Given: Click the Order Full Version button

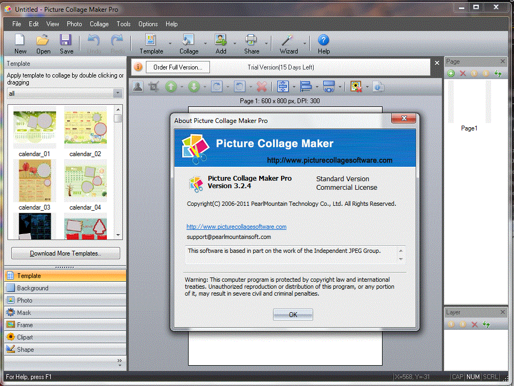Looking at the screenshot, I should [178, 67].
